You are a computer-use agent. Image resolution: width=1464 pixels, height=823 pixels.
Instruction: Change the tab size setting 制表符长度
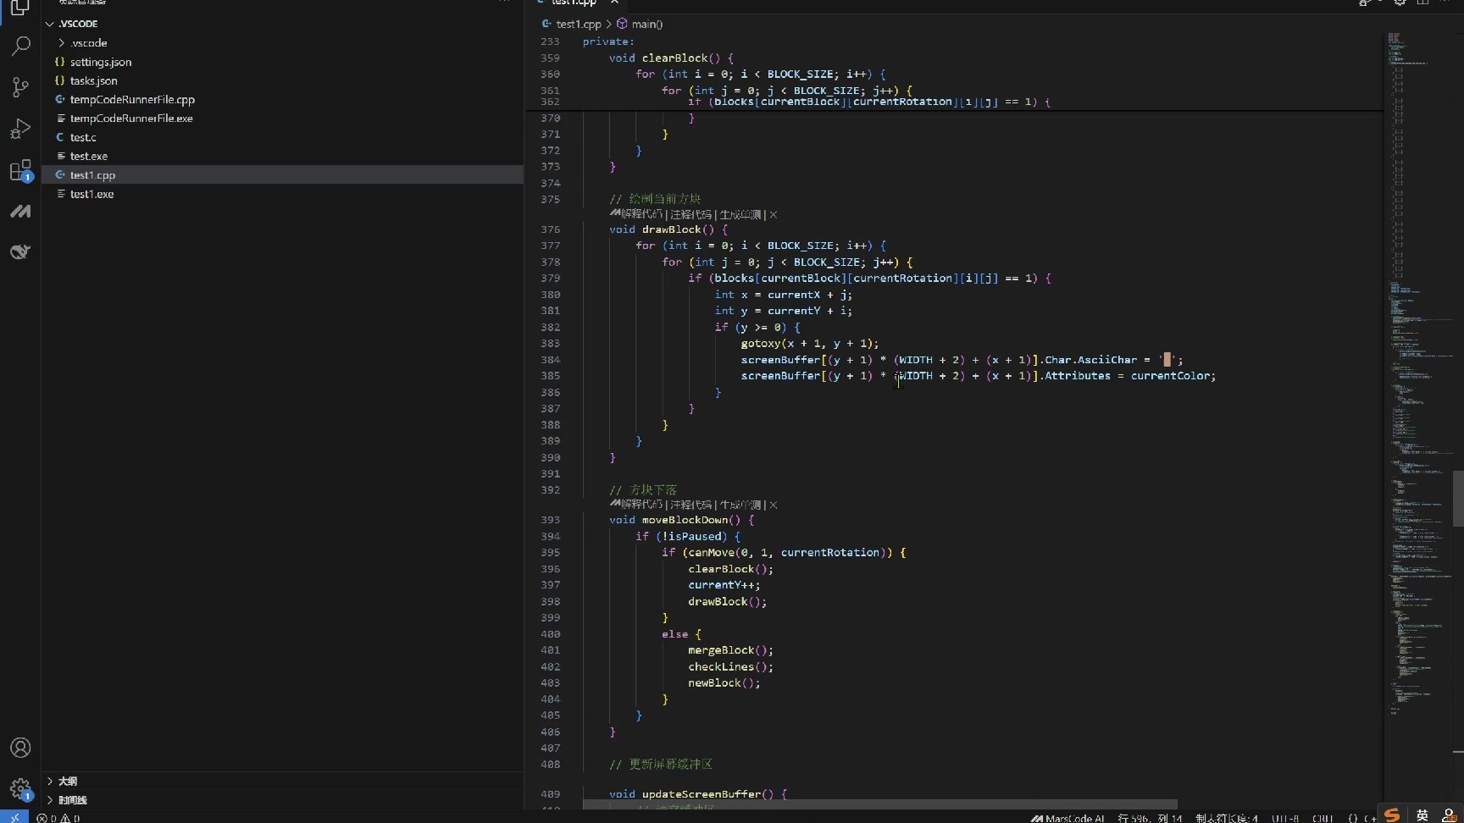[x=1227, y=818]
